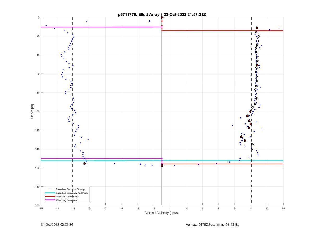This screenshot has height=231, width=313.
Task: Click legend entry 'Based on Pressure Change'
Action: [x=70, y=189]
